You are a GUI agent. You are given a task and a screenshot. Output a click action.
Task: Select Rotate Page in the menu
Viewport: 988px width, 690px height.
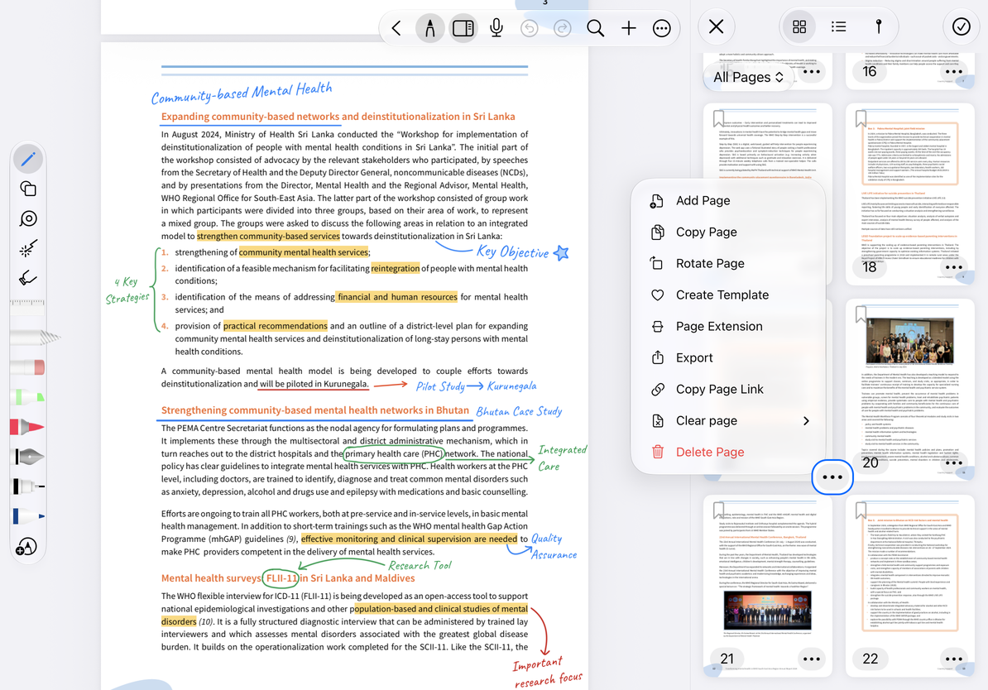[728, 263]
